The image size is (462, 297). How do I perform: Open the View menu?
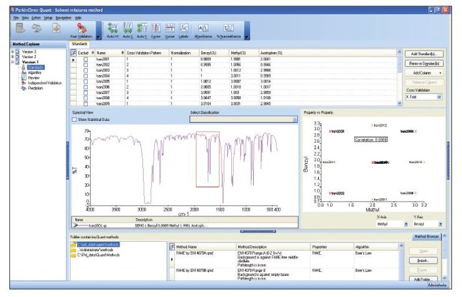(25, 18)
